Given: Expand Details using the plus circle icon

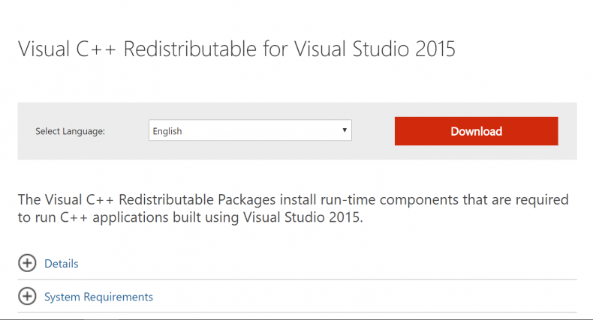Looking at the screenshot, I should coord(27,263).
